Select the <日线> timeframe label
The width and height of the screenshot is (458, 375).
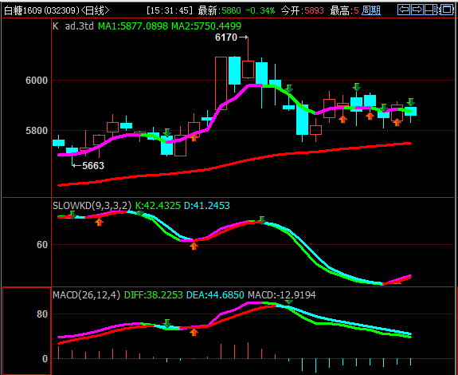[x=95, y=11]
